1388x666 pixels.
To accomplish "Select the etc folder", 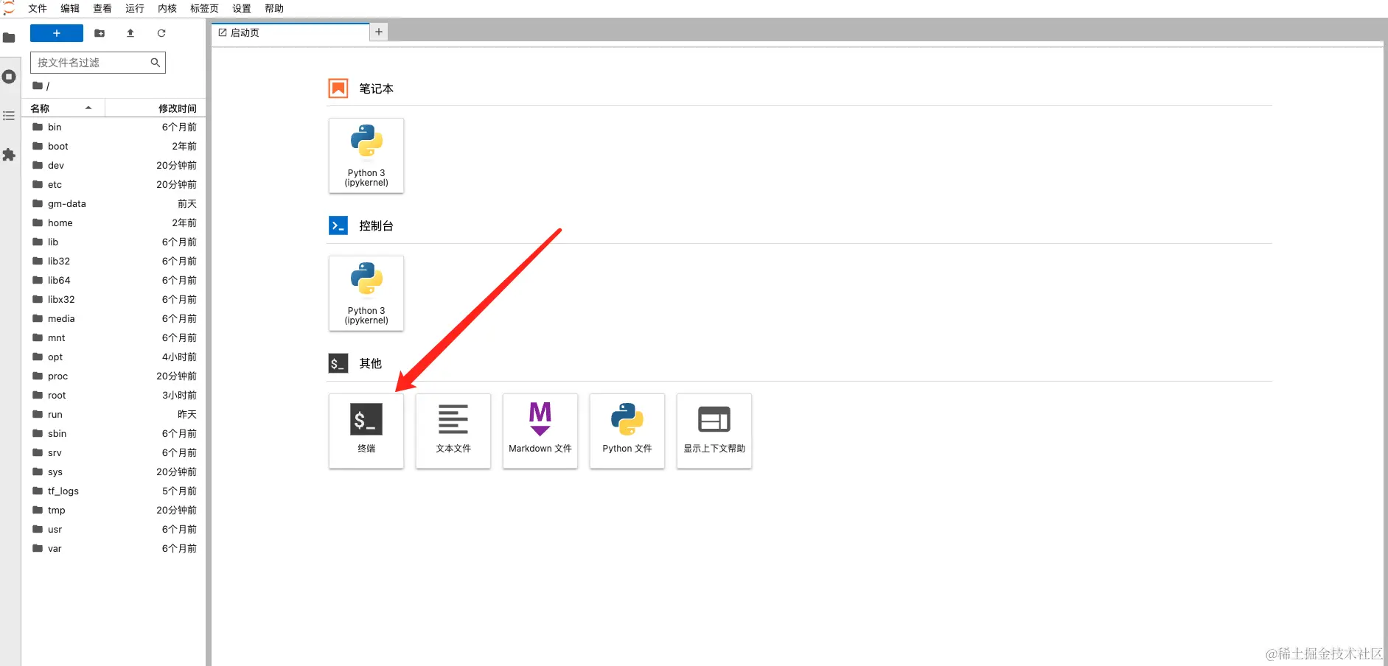I will (114, 185).
